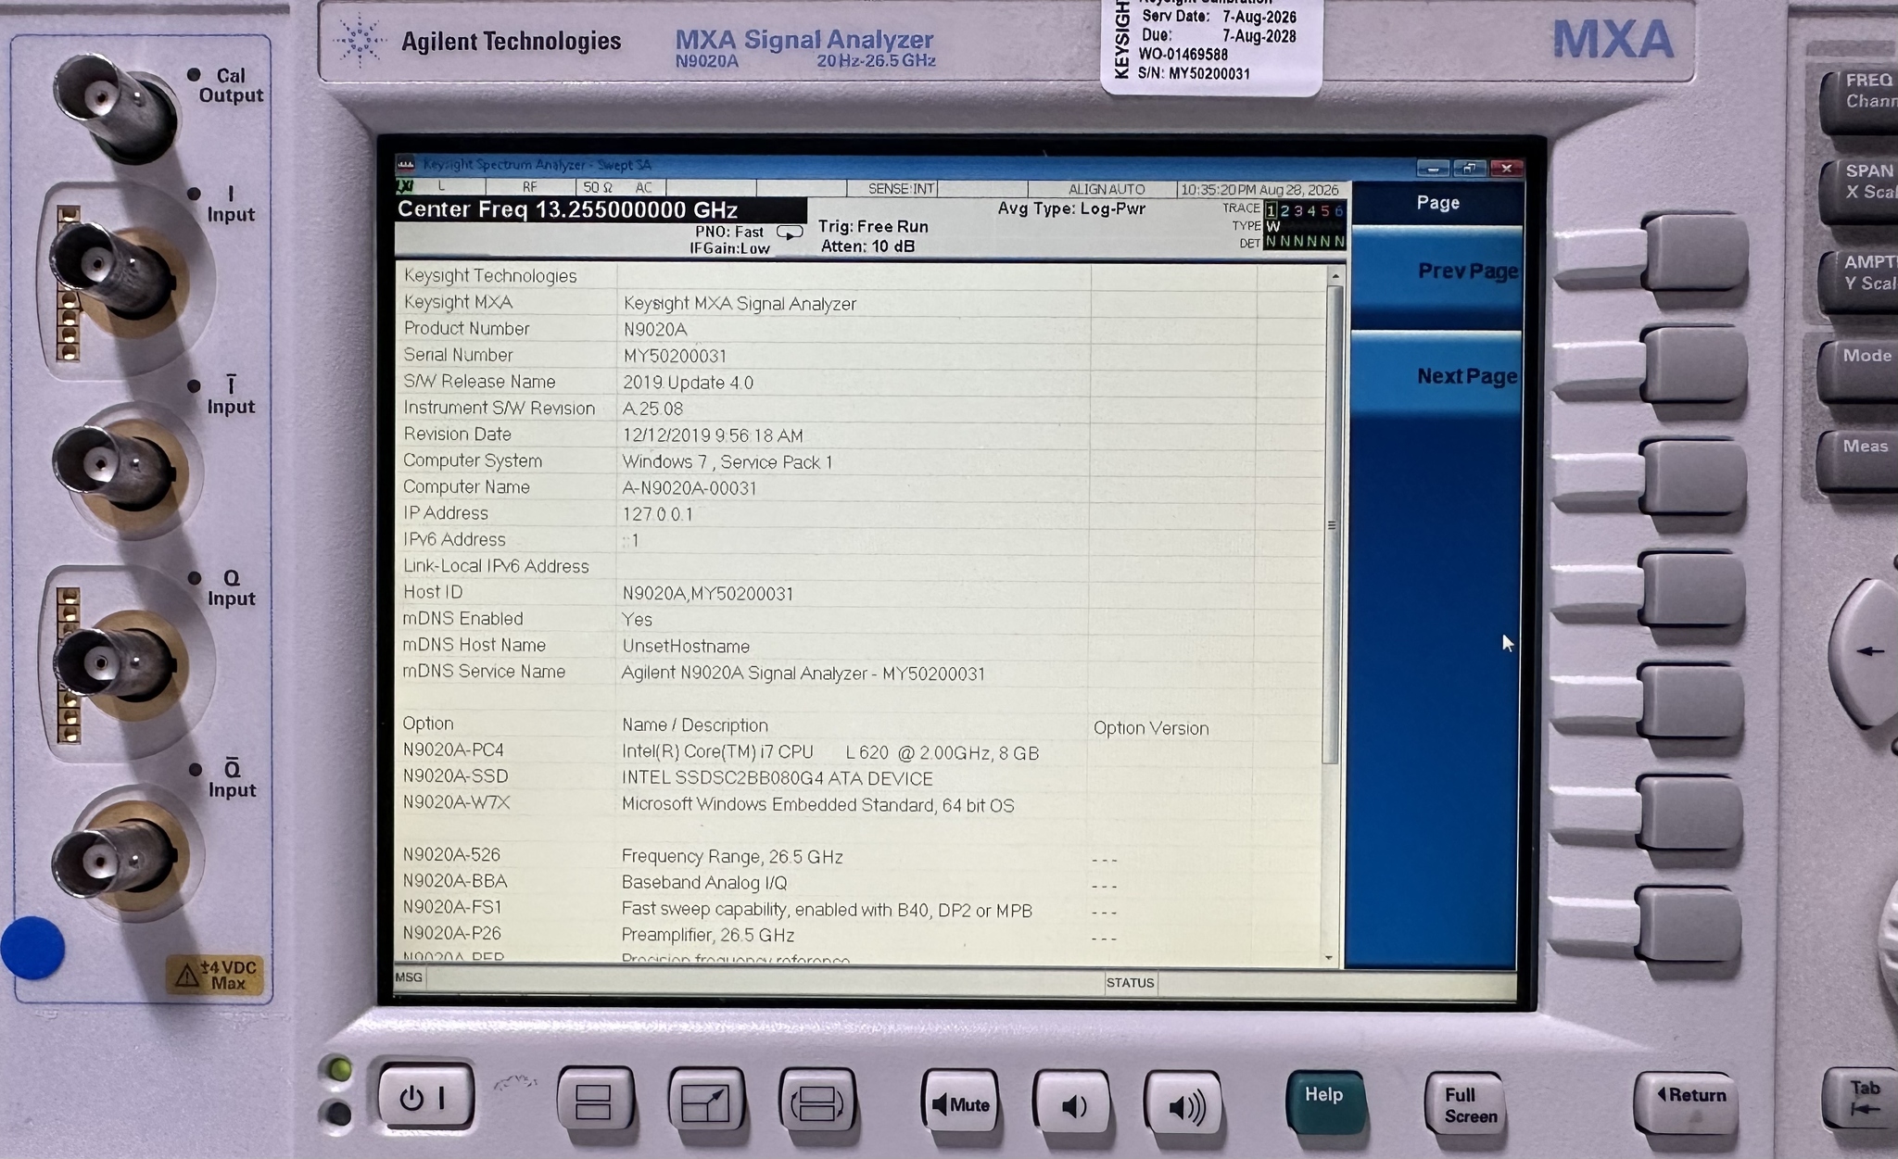
Task: Push the left arrow navigation key
Action: (1867, 651)
